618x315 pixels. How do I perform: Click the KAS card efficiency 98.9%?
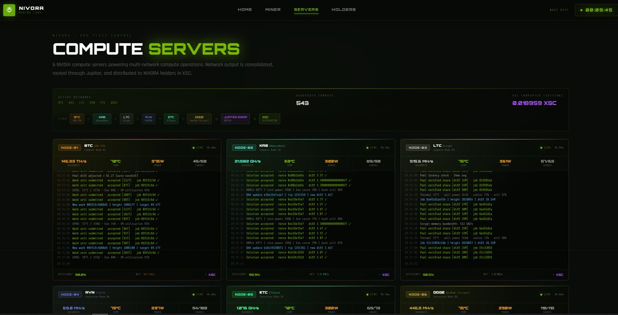tap(254, 274)
